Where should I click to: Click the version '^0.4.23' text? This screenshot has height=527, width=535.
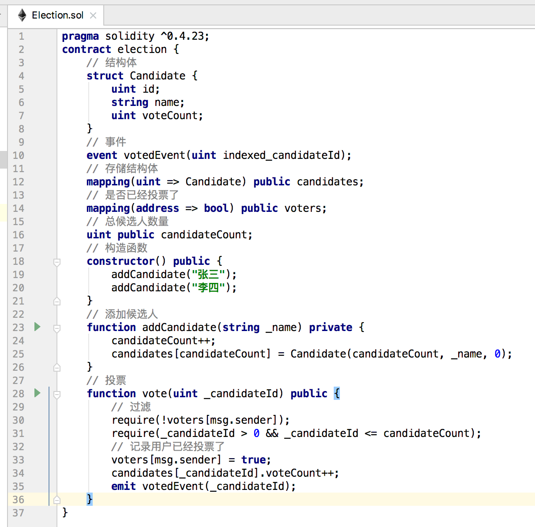point(182,36)
